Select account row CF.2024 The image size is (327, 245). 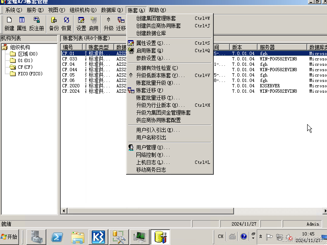pyautogui.click(x=71, y=91)
